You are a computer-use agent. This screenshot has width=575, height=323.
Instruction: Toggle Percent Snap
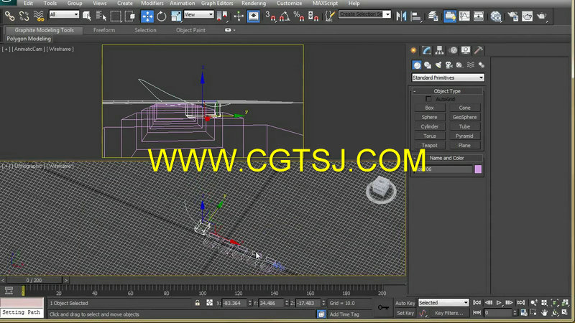[299, 16]
